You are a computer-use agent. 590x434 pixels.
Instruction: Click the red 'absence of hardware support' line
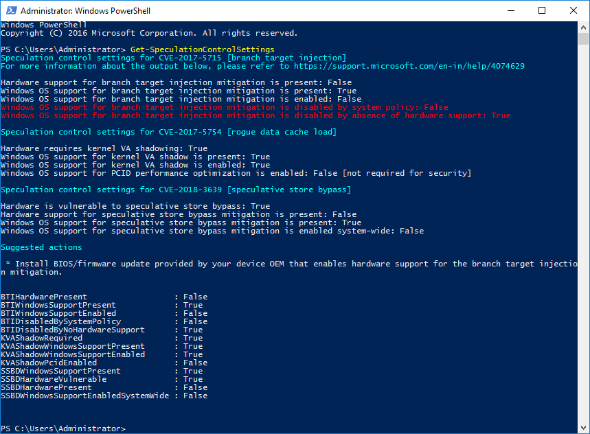point(256,115)
